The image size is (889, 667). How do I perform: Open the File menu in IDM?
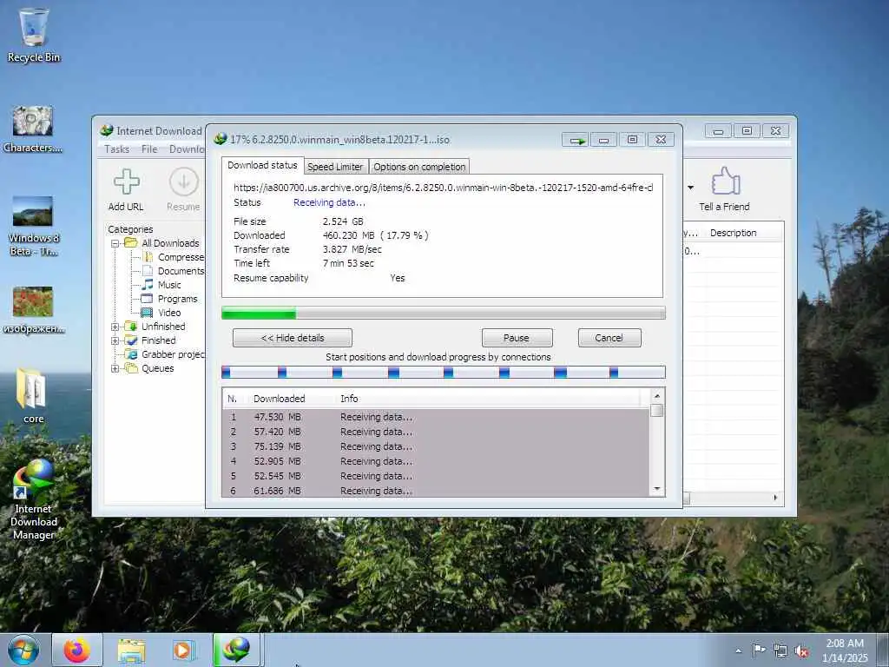click(x=149, y=149)
